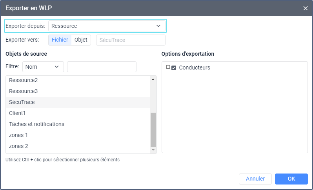Viewport: 313px width, 190px height.
Task: Click the SécuTrace file name field
Action: point(131,40)
